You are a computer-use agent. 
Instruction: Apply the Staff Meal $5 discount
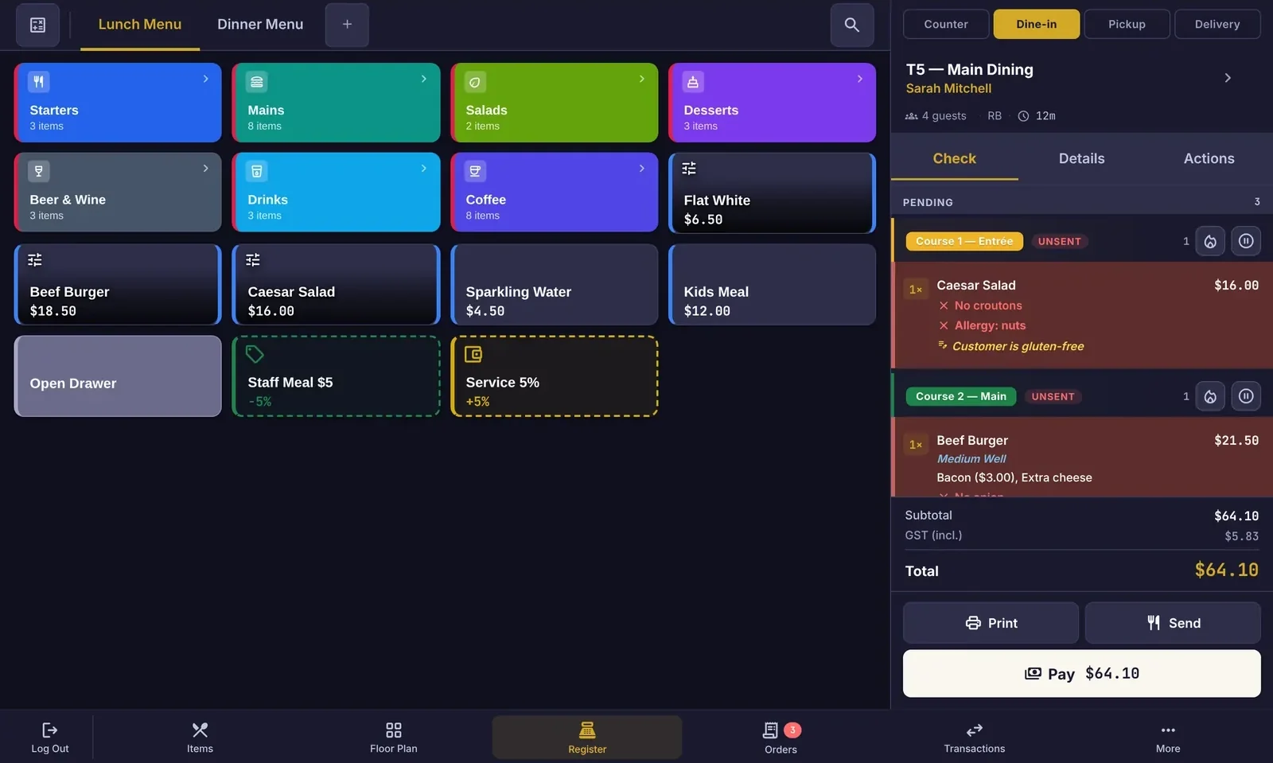336,376
